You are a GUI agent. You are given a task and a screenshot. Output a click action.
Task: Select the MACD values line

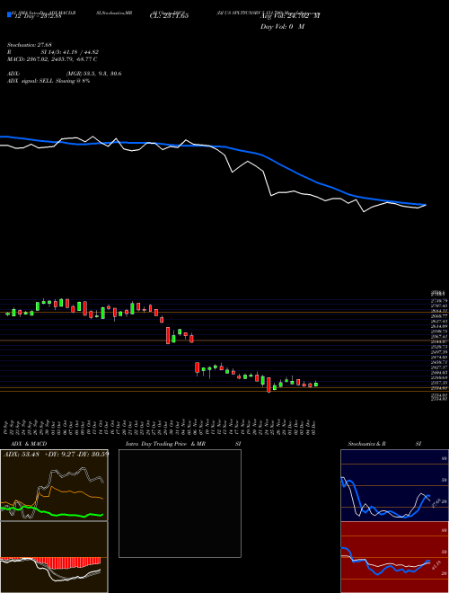click(x=52, y=59)
